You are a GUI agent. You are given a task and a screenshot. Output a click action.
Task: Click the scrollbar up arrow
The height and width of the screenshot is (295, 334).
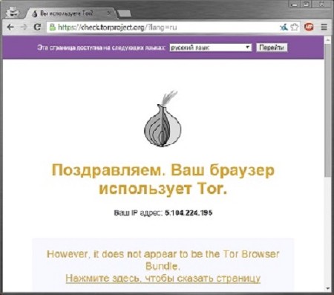328,39
